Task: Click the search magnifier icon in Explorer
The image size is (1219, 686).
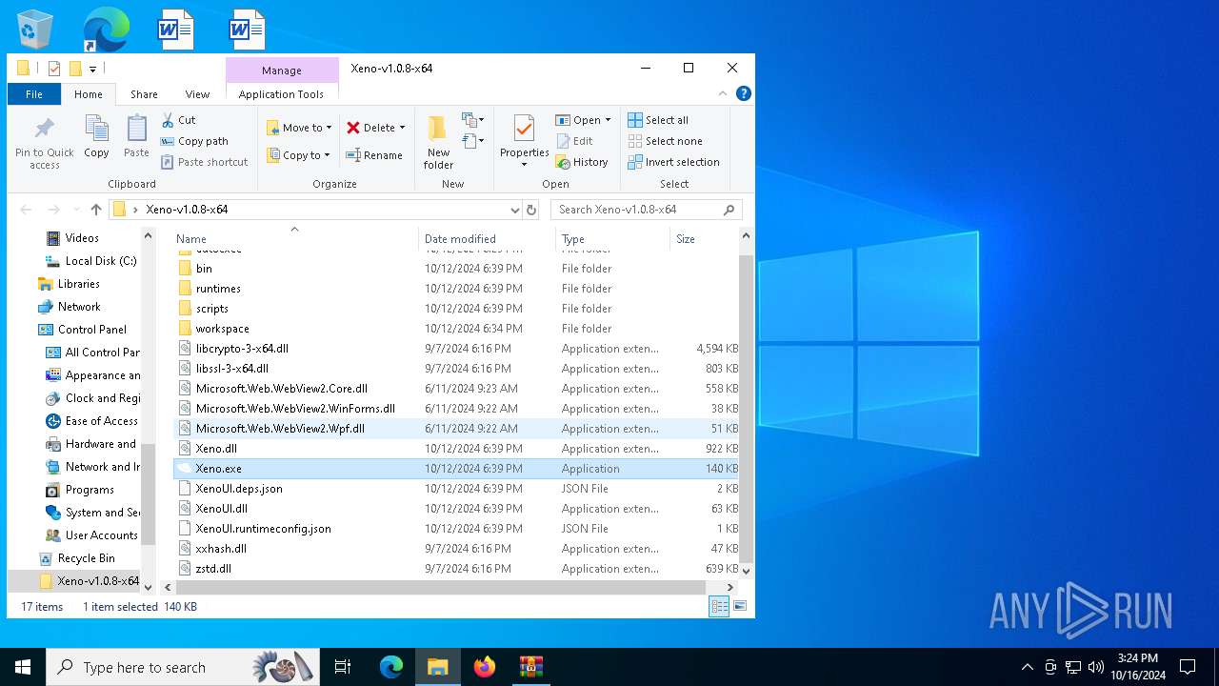Action: (729, 210)
